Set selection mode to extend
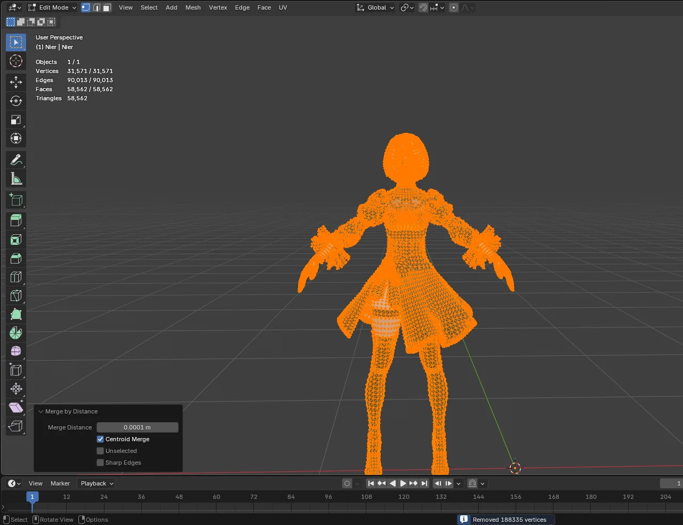Image resolution: width=683 pixels, height=525 pixels. click(21, 22)
